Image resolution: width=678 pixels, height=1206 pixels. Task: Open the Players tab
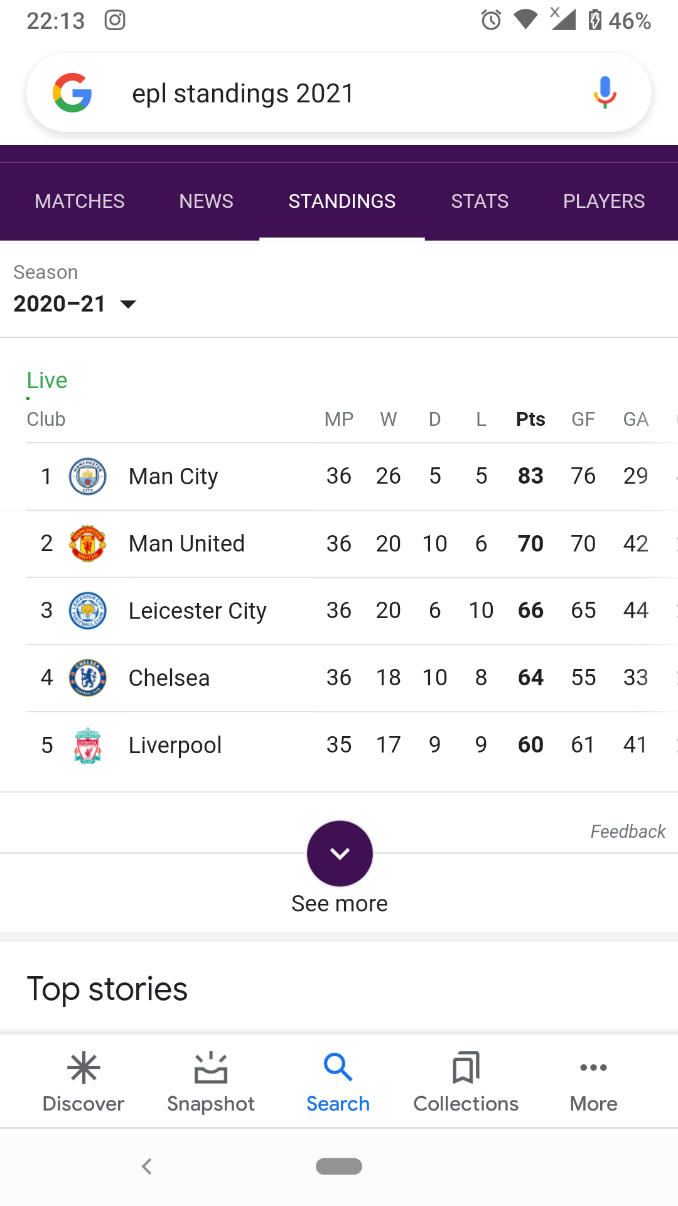pyautogui.click(x=603, y=201)
